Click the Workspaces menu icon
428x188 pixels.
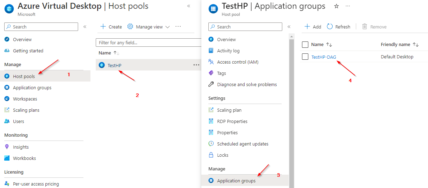coord(7,99)
